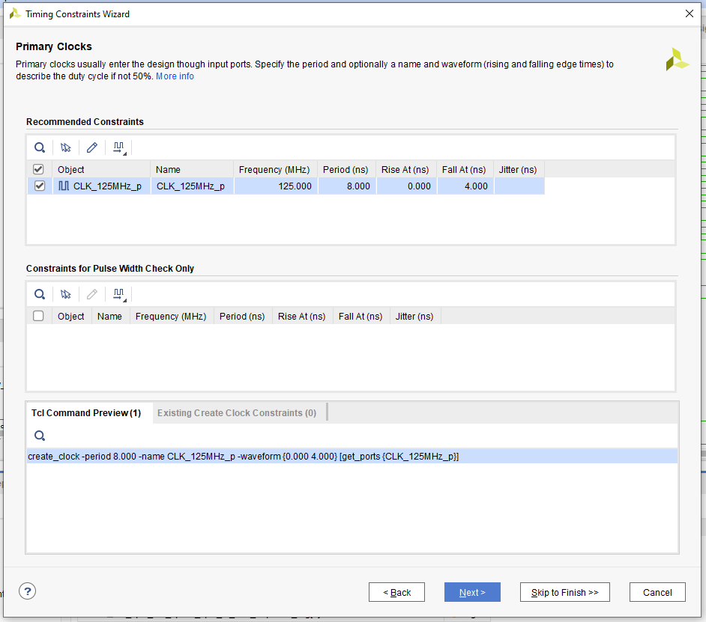Cancel the Timing Constraints Wizard
The height and width of the screenshot is (622, 706).
pos(657,592)
